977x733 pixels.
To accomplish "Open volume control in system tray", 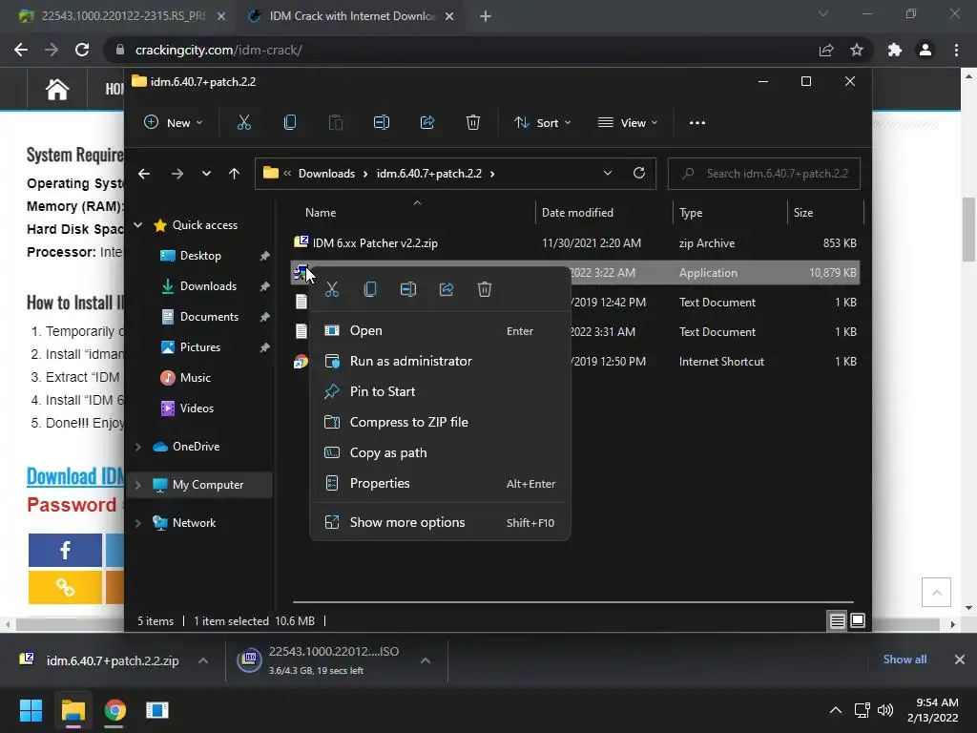I will 884,710.
